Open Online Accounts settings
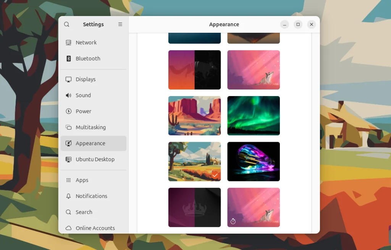The width and height of the screenshot is (391, 250). pos(69,228)
